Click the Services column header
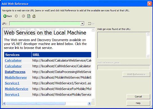Screen dimensions: 153x109 [18, 55]
